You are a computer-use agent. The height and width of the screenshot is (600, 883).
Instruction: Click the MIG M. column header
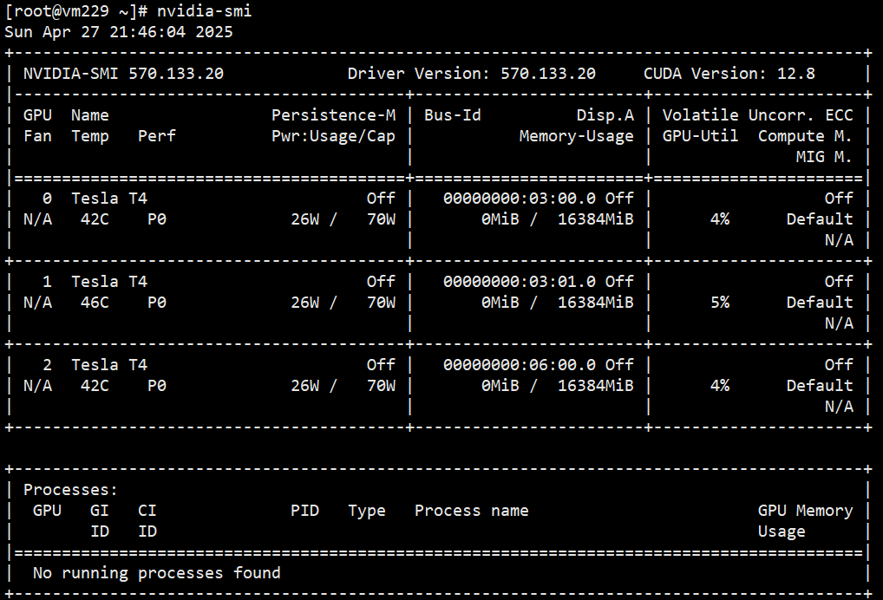coord(824,157)
